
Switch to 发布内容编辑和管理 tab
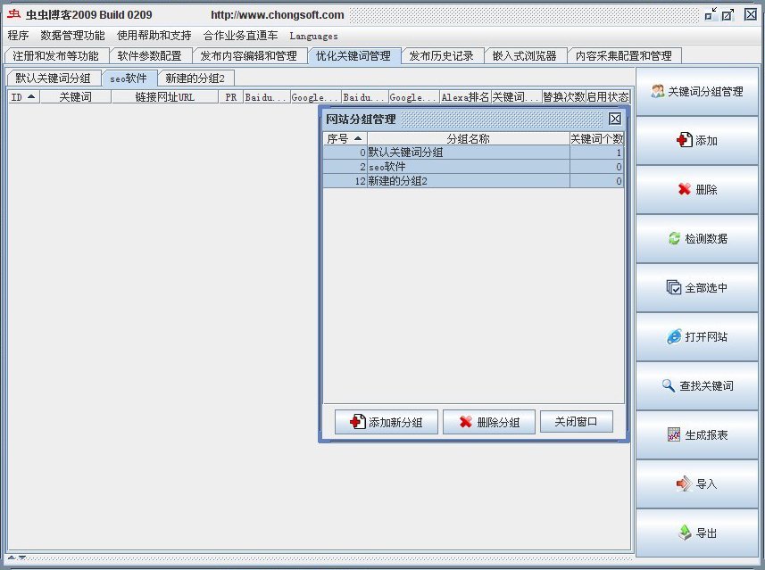click(x=249, y=56)
